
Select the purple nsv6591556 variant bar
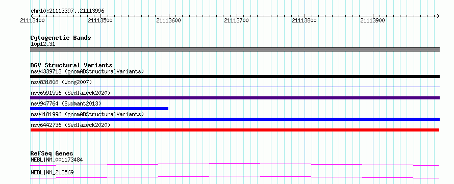(x=235, y=98)
